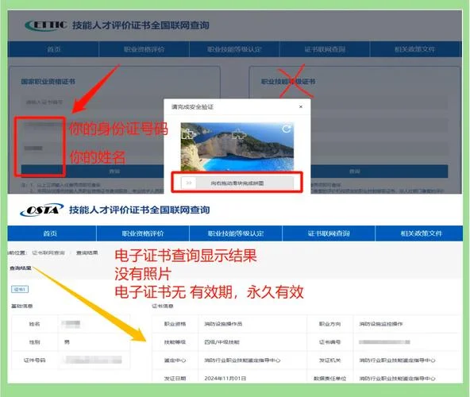Image resolution: width=470 pixels, height=397 pixels.
Task: Click the logo on the dimmed query page
Action: click(x=46, y=25)
